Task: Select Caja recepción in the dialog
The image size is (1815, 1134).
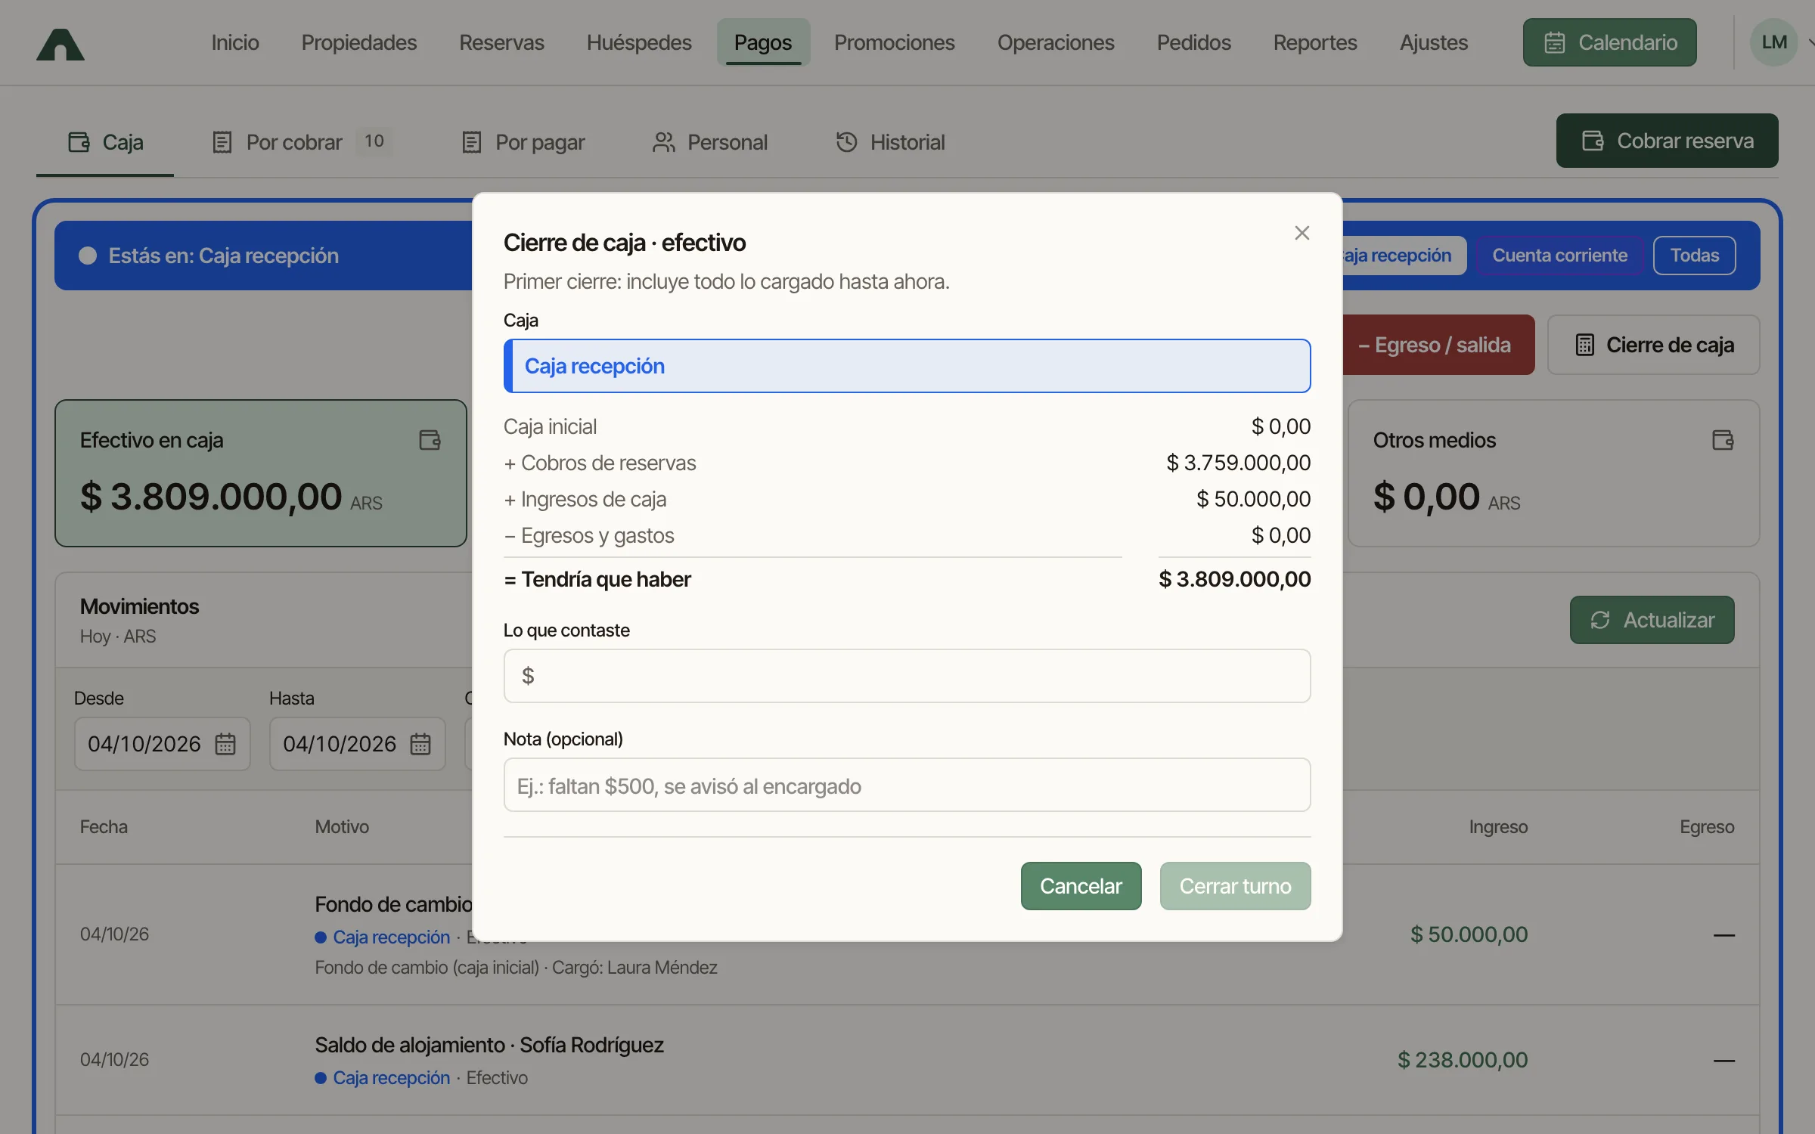Action: click(x=907, y=366)
